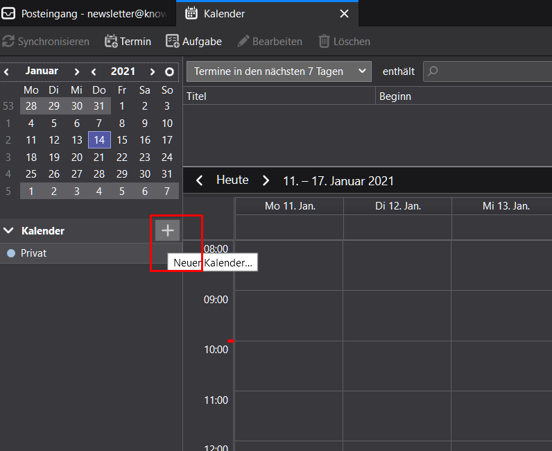
Task: Jump to today using mini-calendar circle icon
Action: coord(169,71)
